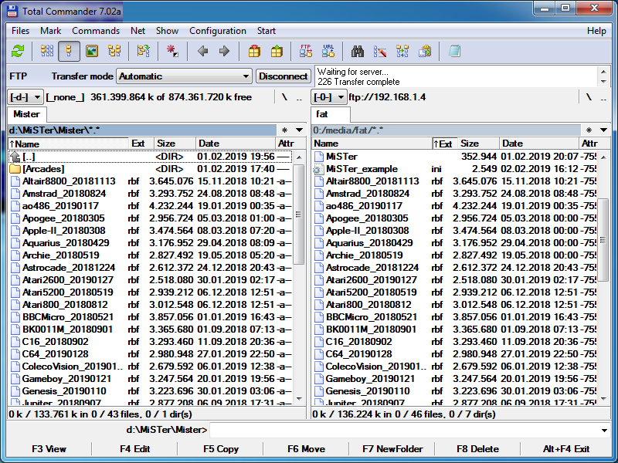Open the Commands menu
Image resolution: width=618 pixels, height=463 pixels.
click(96, 31)
